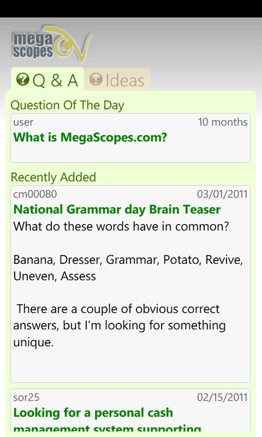Tap the 02/15/2011 post date
Screen dimensions: 262x437
tap(222, 397)
